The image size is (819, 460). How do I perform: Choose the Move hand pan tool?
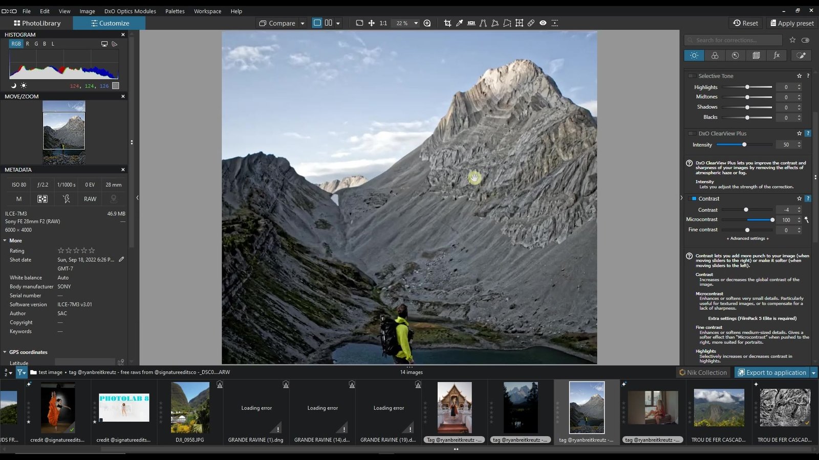(371, 23)
